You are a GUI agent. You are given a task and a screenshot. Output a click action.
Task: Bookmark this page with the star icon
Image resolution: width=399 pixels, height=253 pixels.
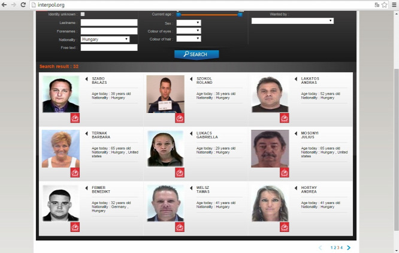385,5
